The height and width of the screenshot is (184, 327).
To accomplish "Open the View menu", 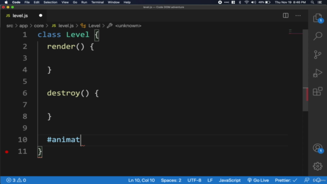I will 65,2.
